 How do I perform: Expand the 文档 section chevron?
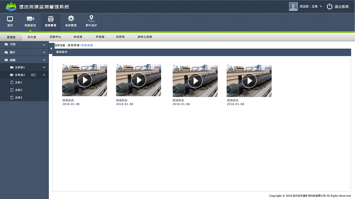point(44,45)
